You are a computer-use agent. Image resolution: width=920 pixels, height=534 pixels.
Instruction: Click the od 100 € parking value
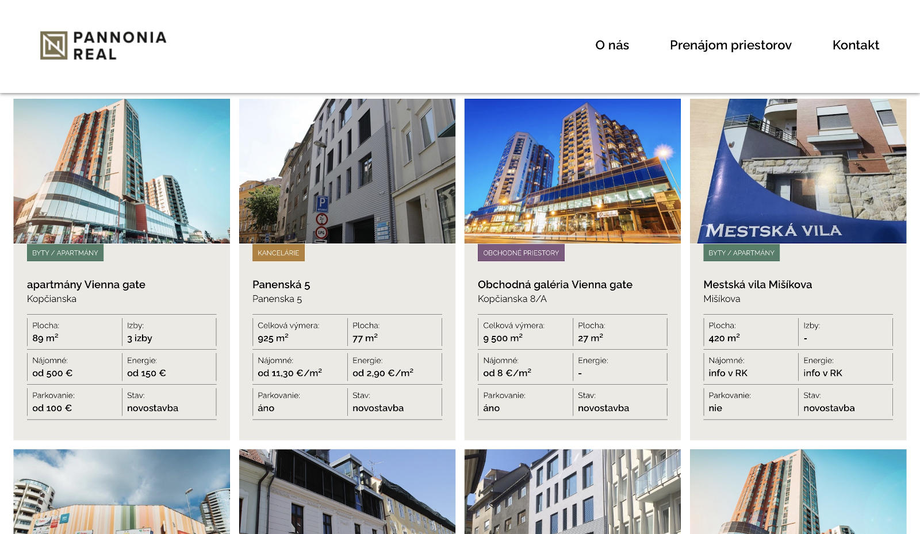point(52,408)
